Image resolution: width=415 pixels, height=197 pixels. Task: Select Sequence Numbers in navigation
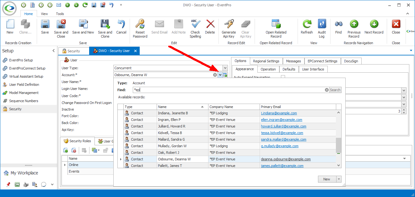tap(24, 101)
